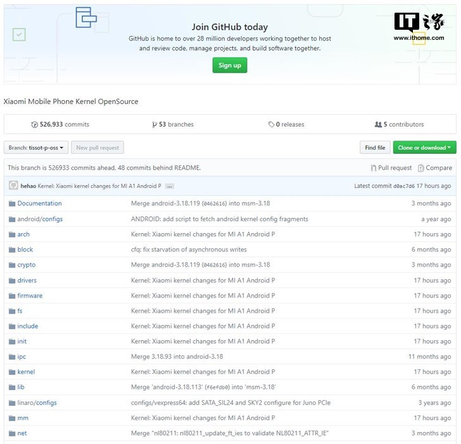Open the net directory
The image size is (461, 444).
tap(22, 433)
